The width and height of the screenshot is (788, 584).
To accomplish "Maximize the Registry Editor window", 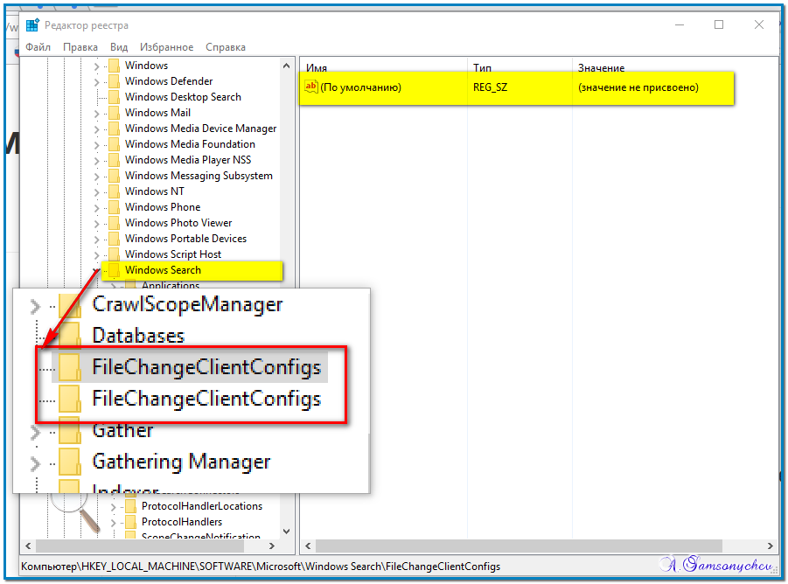I will [x=719, y=24].
